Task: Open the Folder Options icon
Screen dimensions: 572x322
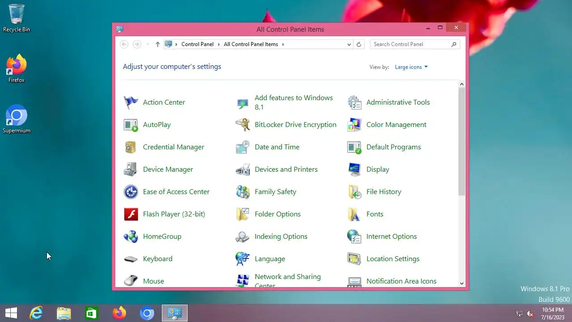Action: [243, 214]
